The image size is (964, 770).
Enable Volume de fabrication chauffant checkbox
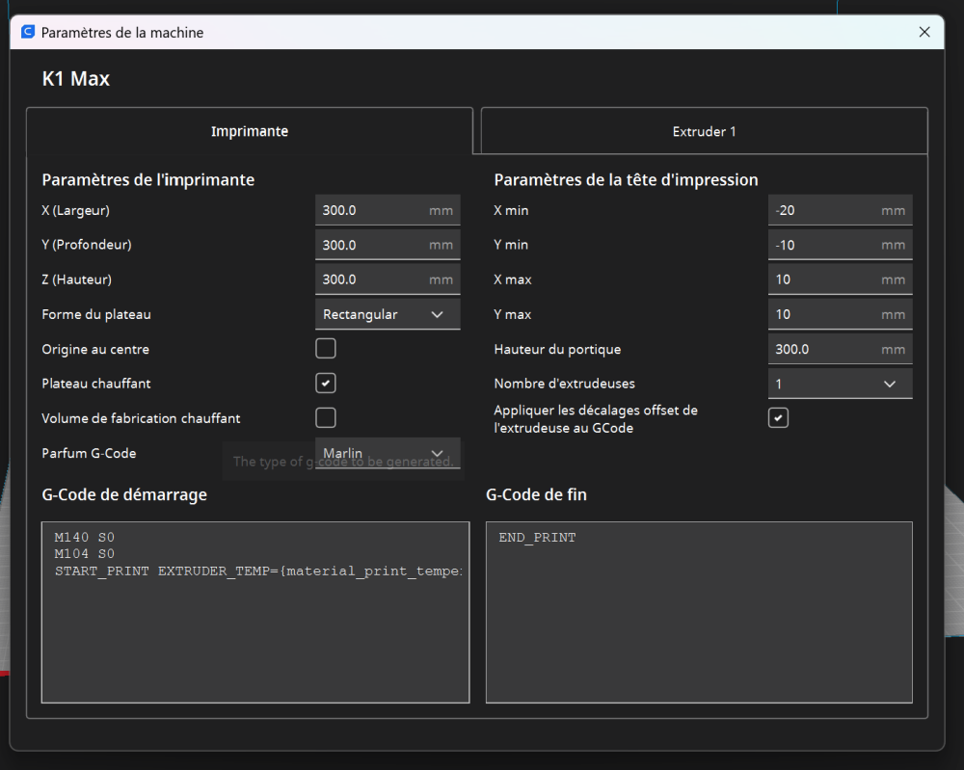point(326,418)
